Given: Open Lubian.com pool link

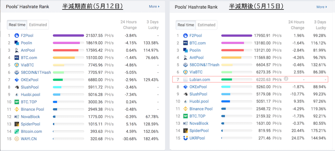Looking at the screenshot, I should [200, 79].
